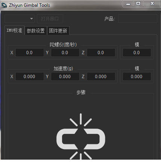Click the accelerometer X value field
Image resolution: width=161 pixels, height=166 pixels.
point(30,77)
